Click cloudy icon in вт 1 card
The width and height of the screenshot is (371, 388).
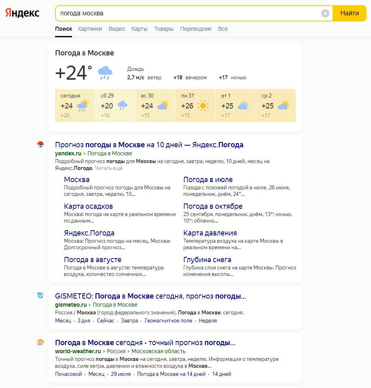[x=243, y=106]
